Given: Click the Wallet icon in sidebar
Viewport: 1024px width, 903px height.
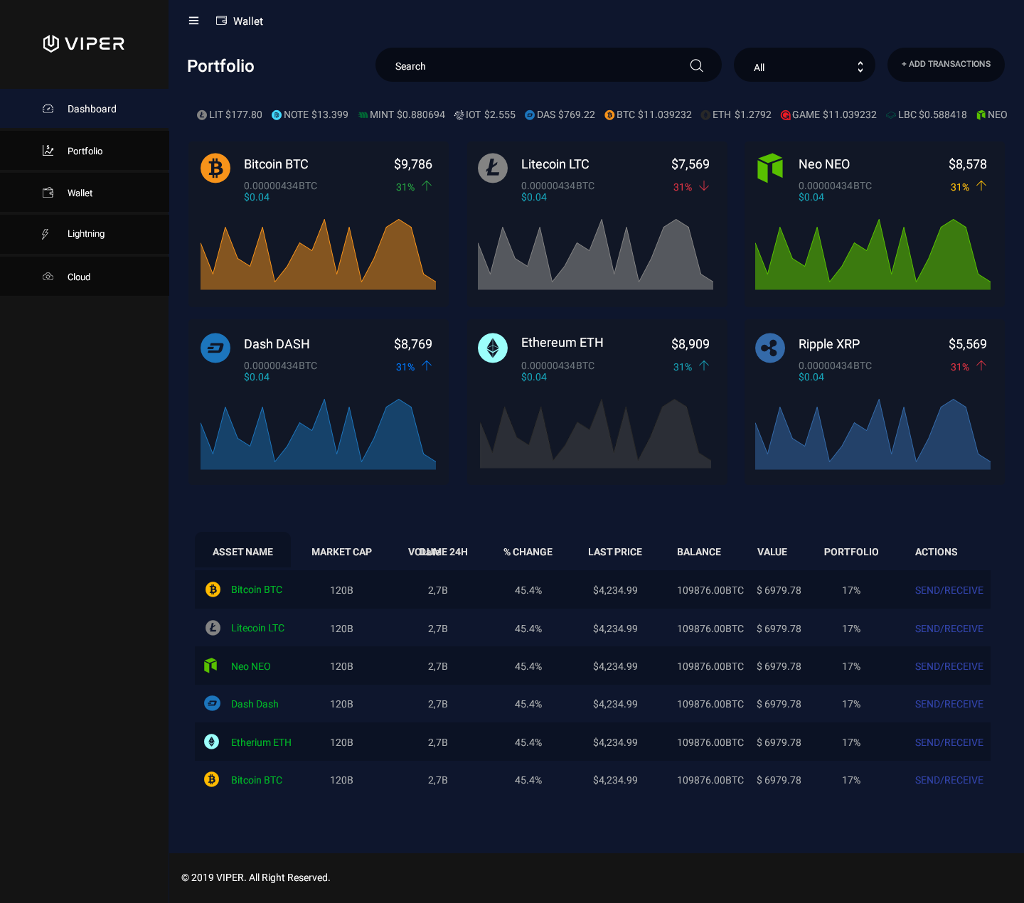Looking at the screenshot, I should point(48,193).
